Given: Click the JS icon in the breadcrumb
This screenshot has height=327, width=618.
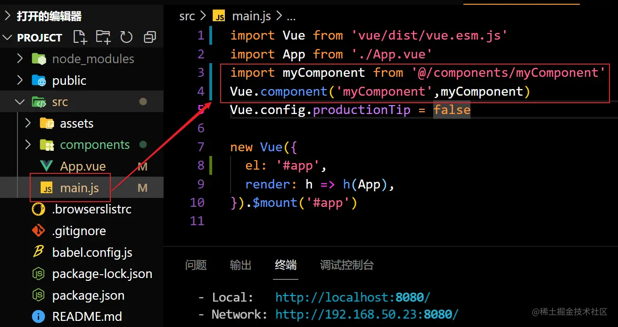Looking at the screenshot, I should [x=219, y=16].
